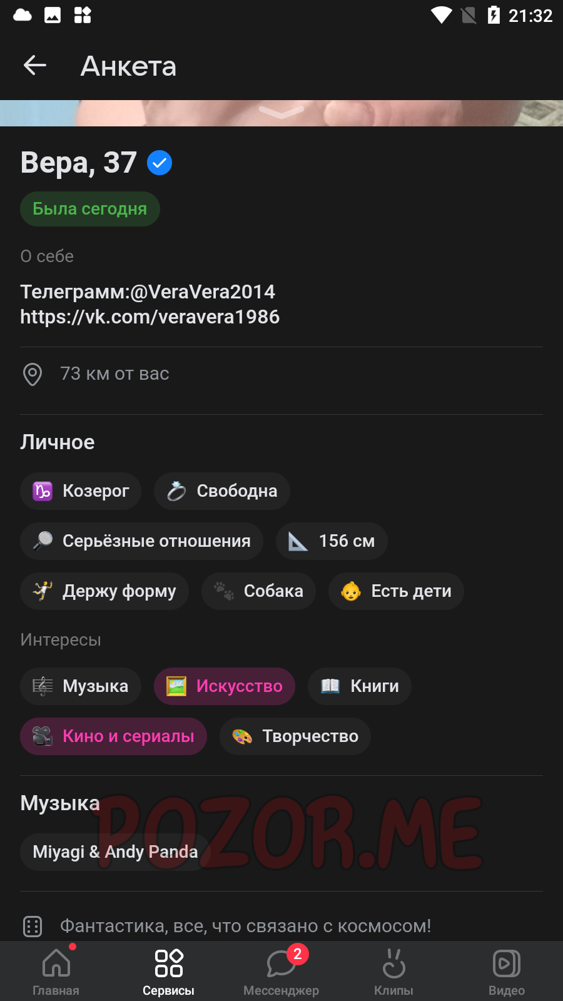Tap the Творчество palette chip

(x=295, y=736)
